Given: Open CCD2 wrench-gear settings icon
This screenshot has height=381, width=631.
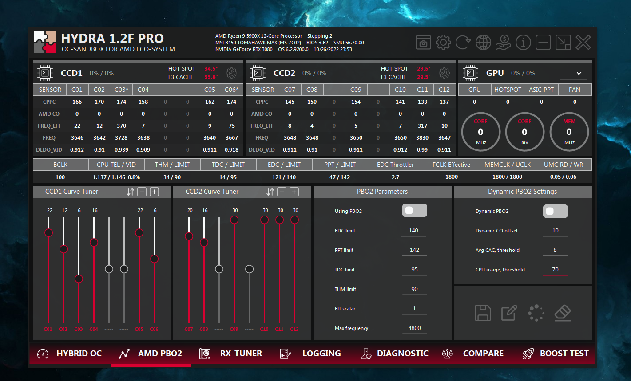Looking at the screenshot, I should coord(444,73).
